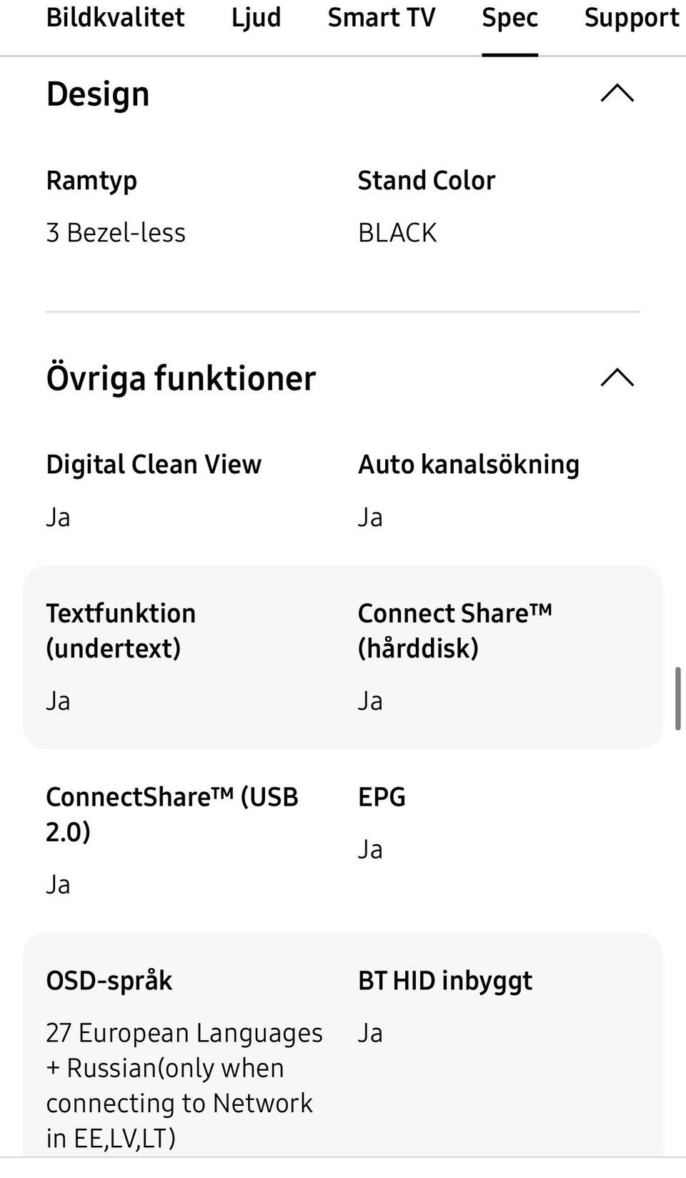Go to the Smart TV tab
The height and width of the screenshot is (1178, 686).
click(381, 18)
